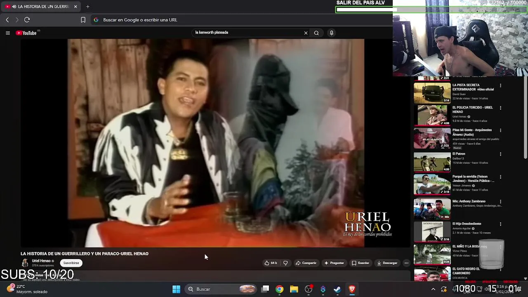Screen dimensions: 528x297
Task: Close the LA HISTORIA DE UN GUERRI tab
Action: (75, 7)
